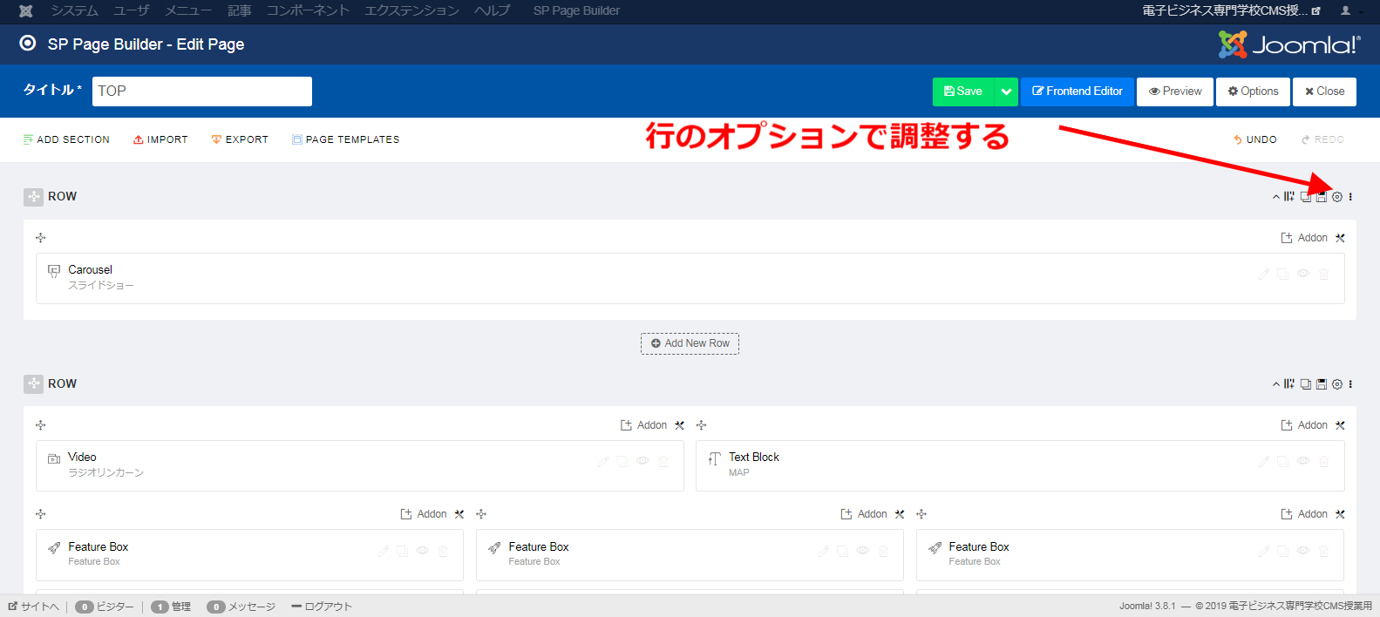Viewport: 1380px width, 617px height.
Task: Delete the Text Block addon via its trash icon
Action: [1323, 462]
